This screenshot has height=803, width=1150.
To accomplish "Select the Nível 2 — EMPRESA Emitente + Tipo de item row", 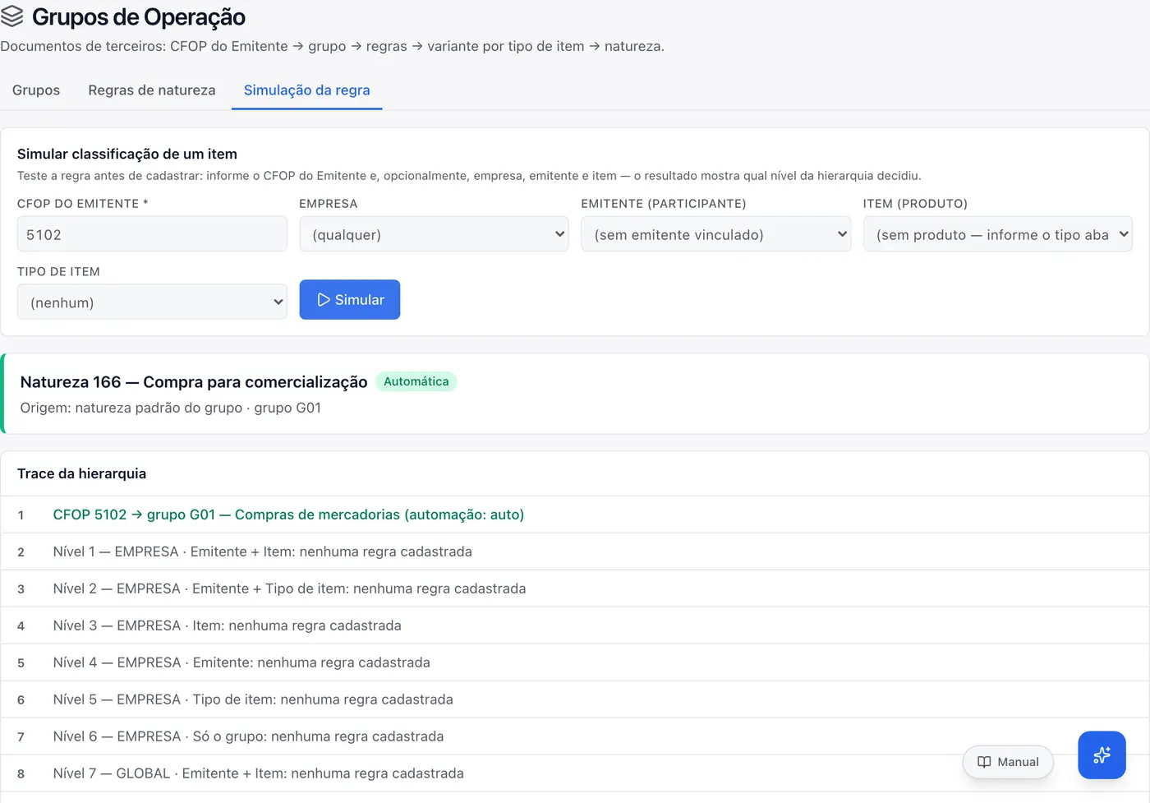I will (575, 588).
